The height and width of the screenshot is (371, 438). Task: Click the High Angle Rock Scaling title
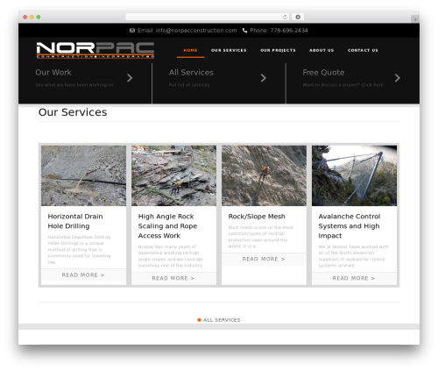click(167, 226)
